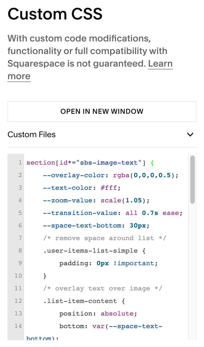This screenshot has height=347, width=204.
Task: Click the absolute value on line 13
Action: [117, 314]
